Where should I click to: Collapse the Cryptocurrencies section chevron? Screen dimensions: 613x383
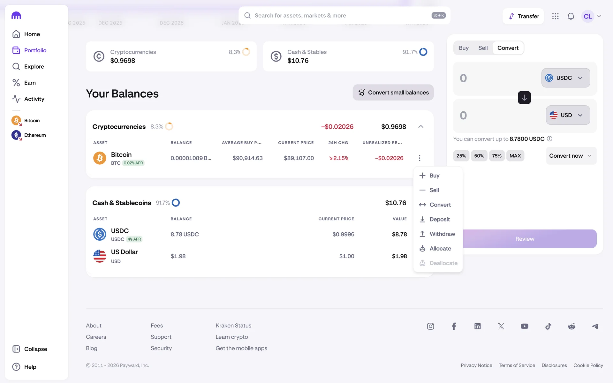[x=421, y=127]
